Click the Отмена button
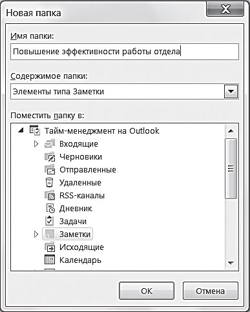The height and width of the screenshot is (312, 250). [x=211, y=291]
